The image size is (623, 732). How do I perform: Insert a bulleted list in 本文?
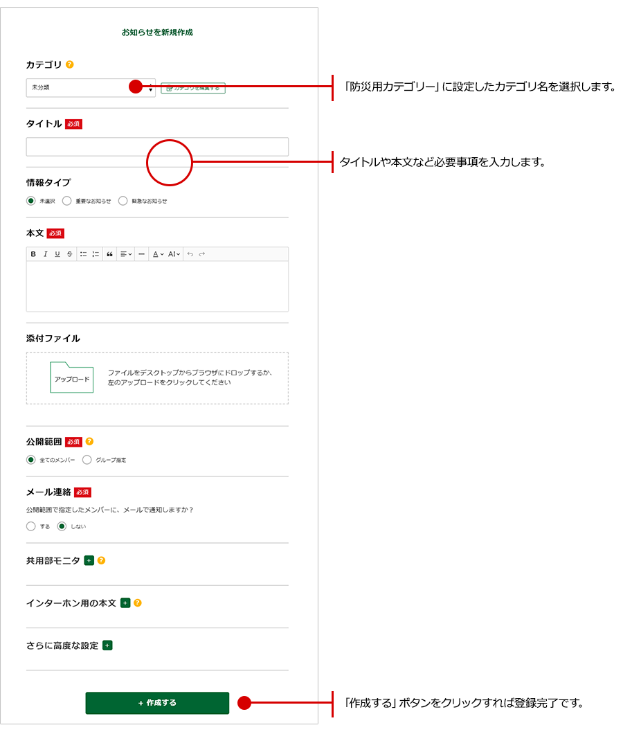pos(83,254)
